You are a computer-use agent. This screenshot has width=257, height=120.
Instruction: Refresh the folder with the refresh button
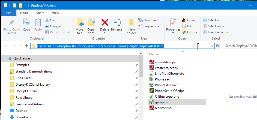(x=217, y=46)
